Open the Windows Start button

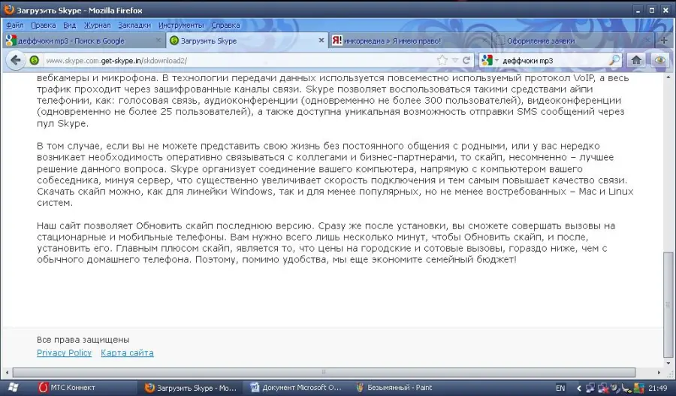[13, 388]
